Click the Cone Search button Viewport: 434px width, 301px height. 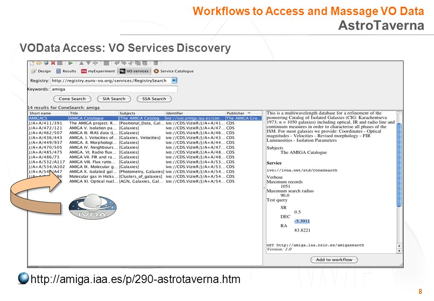coord(72,99)
